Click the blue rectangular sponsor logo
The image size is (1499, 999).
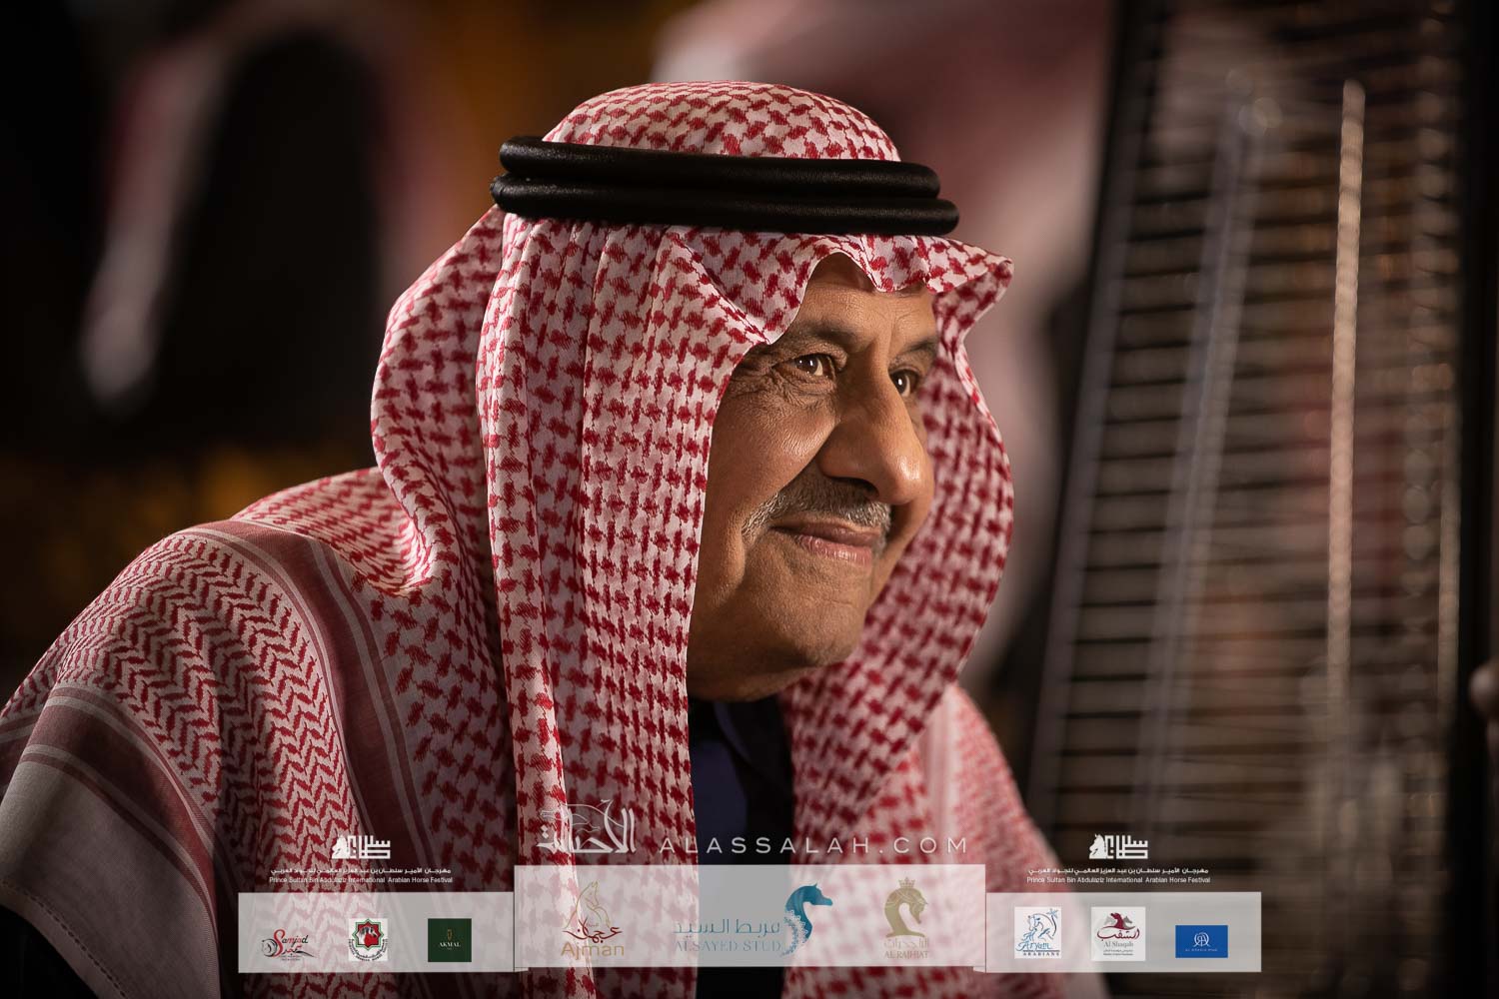[1202, 940]
